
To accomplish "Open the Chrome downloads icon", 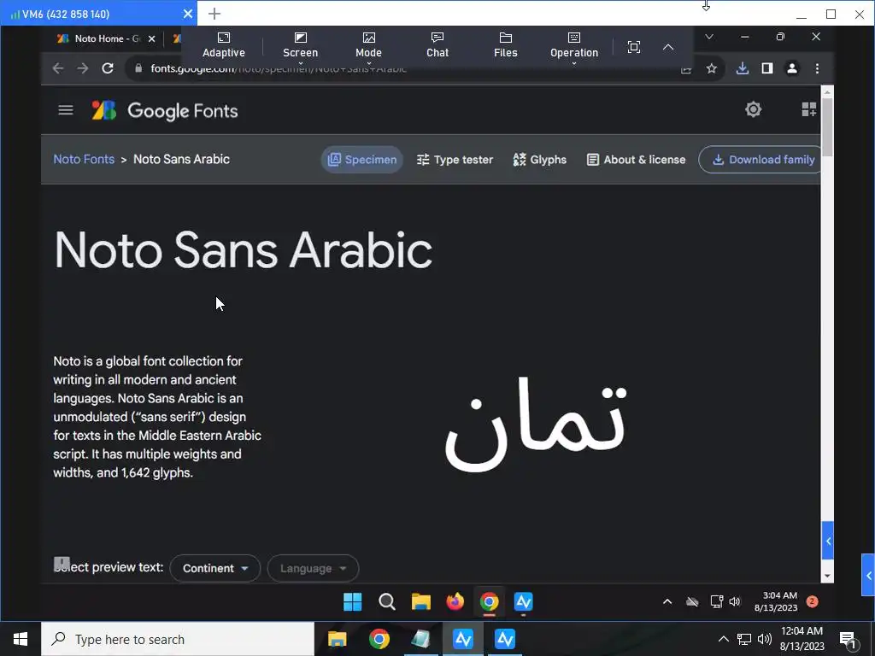I will coord(743,68).
